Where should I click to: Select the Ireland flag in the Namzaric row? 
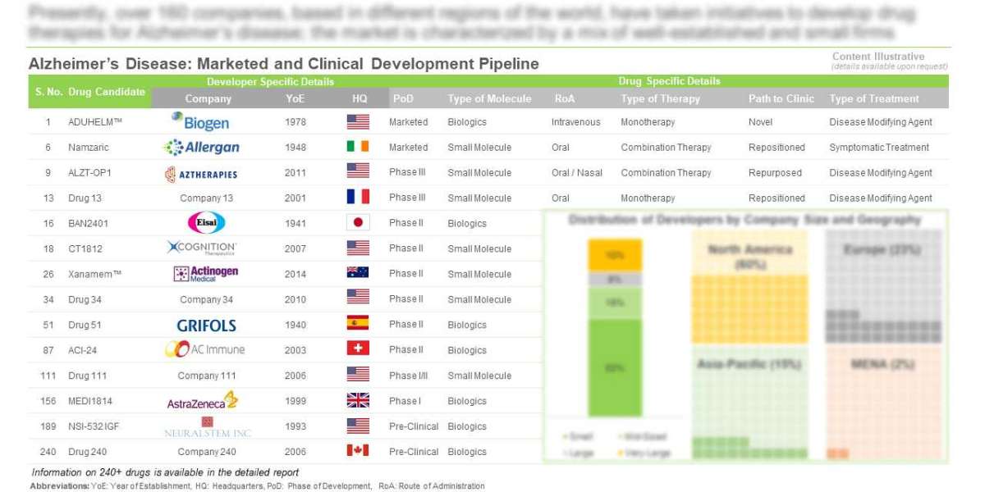coord(358,147)
